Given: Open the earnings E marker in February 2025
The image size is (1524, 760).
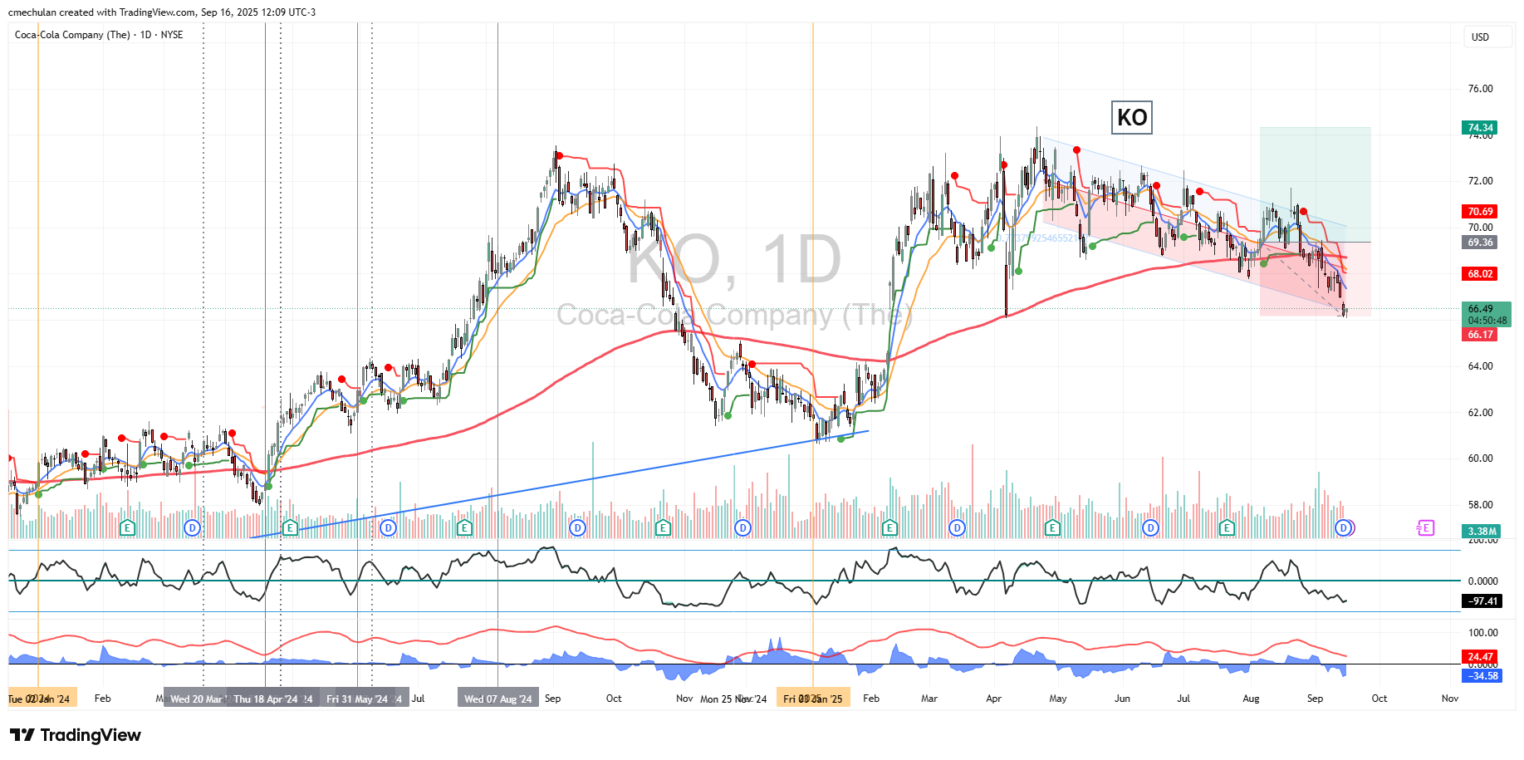Looking at the screenshot, I should tap(889, 527).
